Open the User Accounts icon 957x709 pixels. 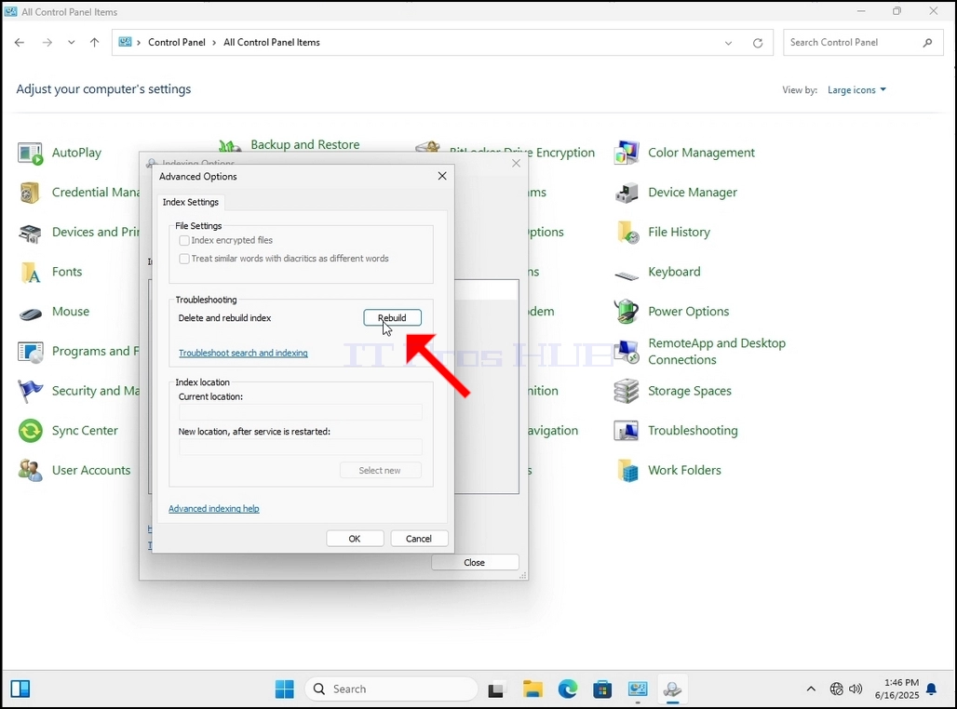[30, 471]
